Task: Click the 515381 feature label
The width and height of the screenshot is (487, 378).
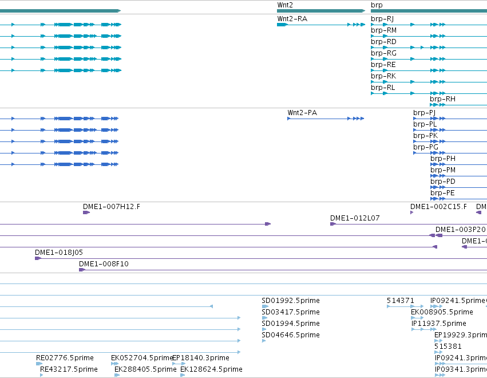Action: pyautogui.click(x=448, y=346)
